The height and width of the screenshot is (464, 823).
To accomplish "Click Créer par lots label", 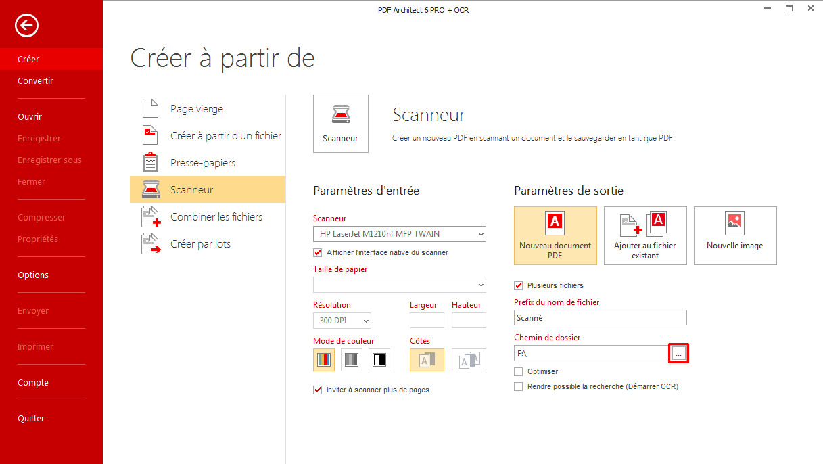I will coord(200,244).
